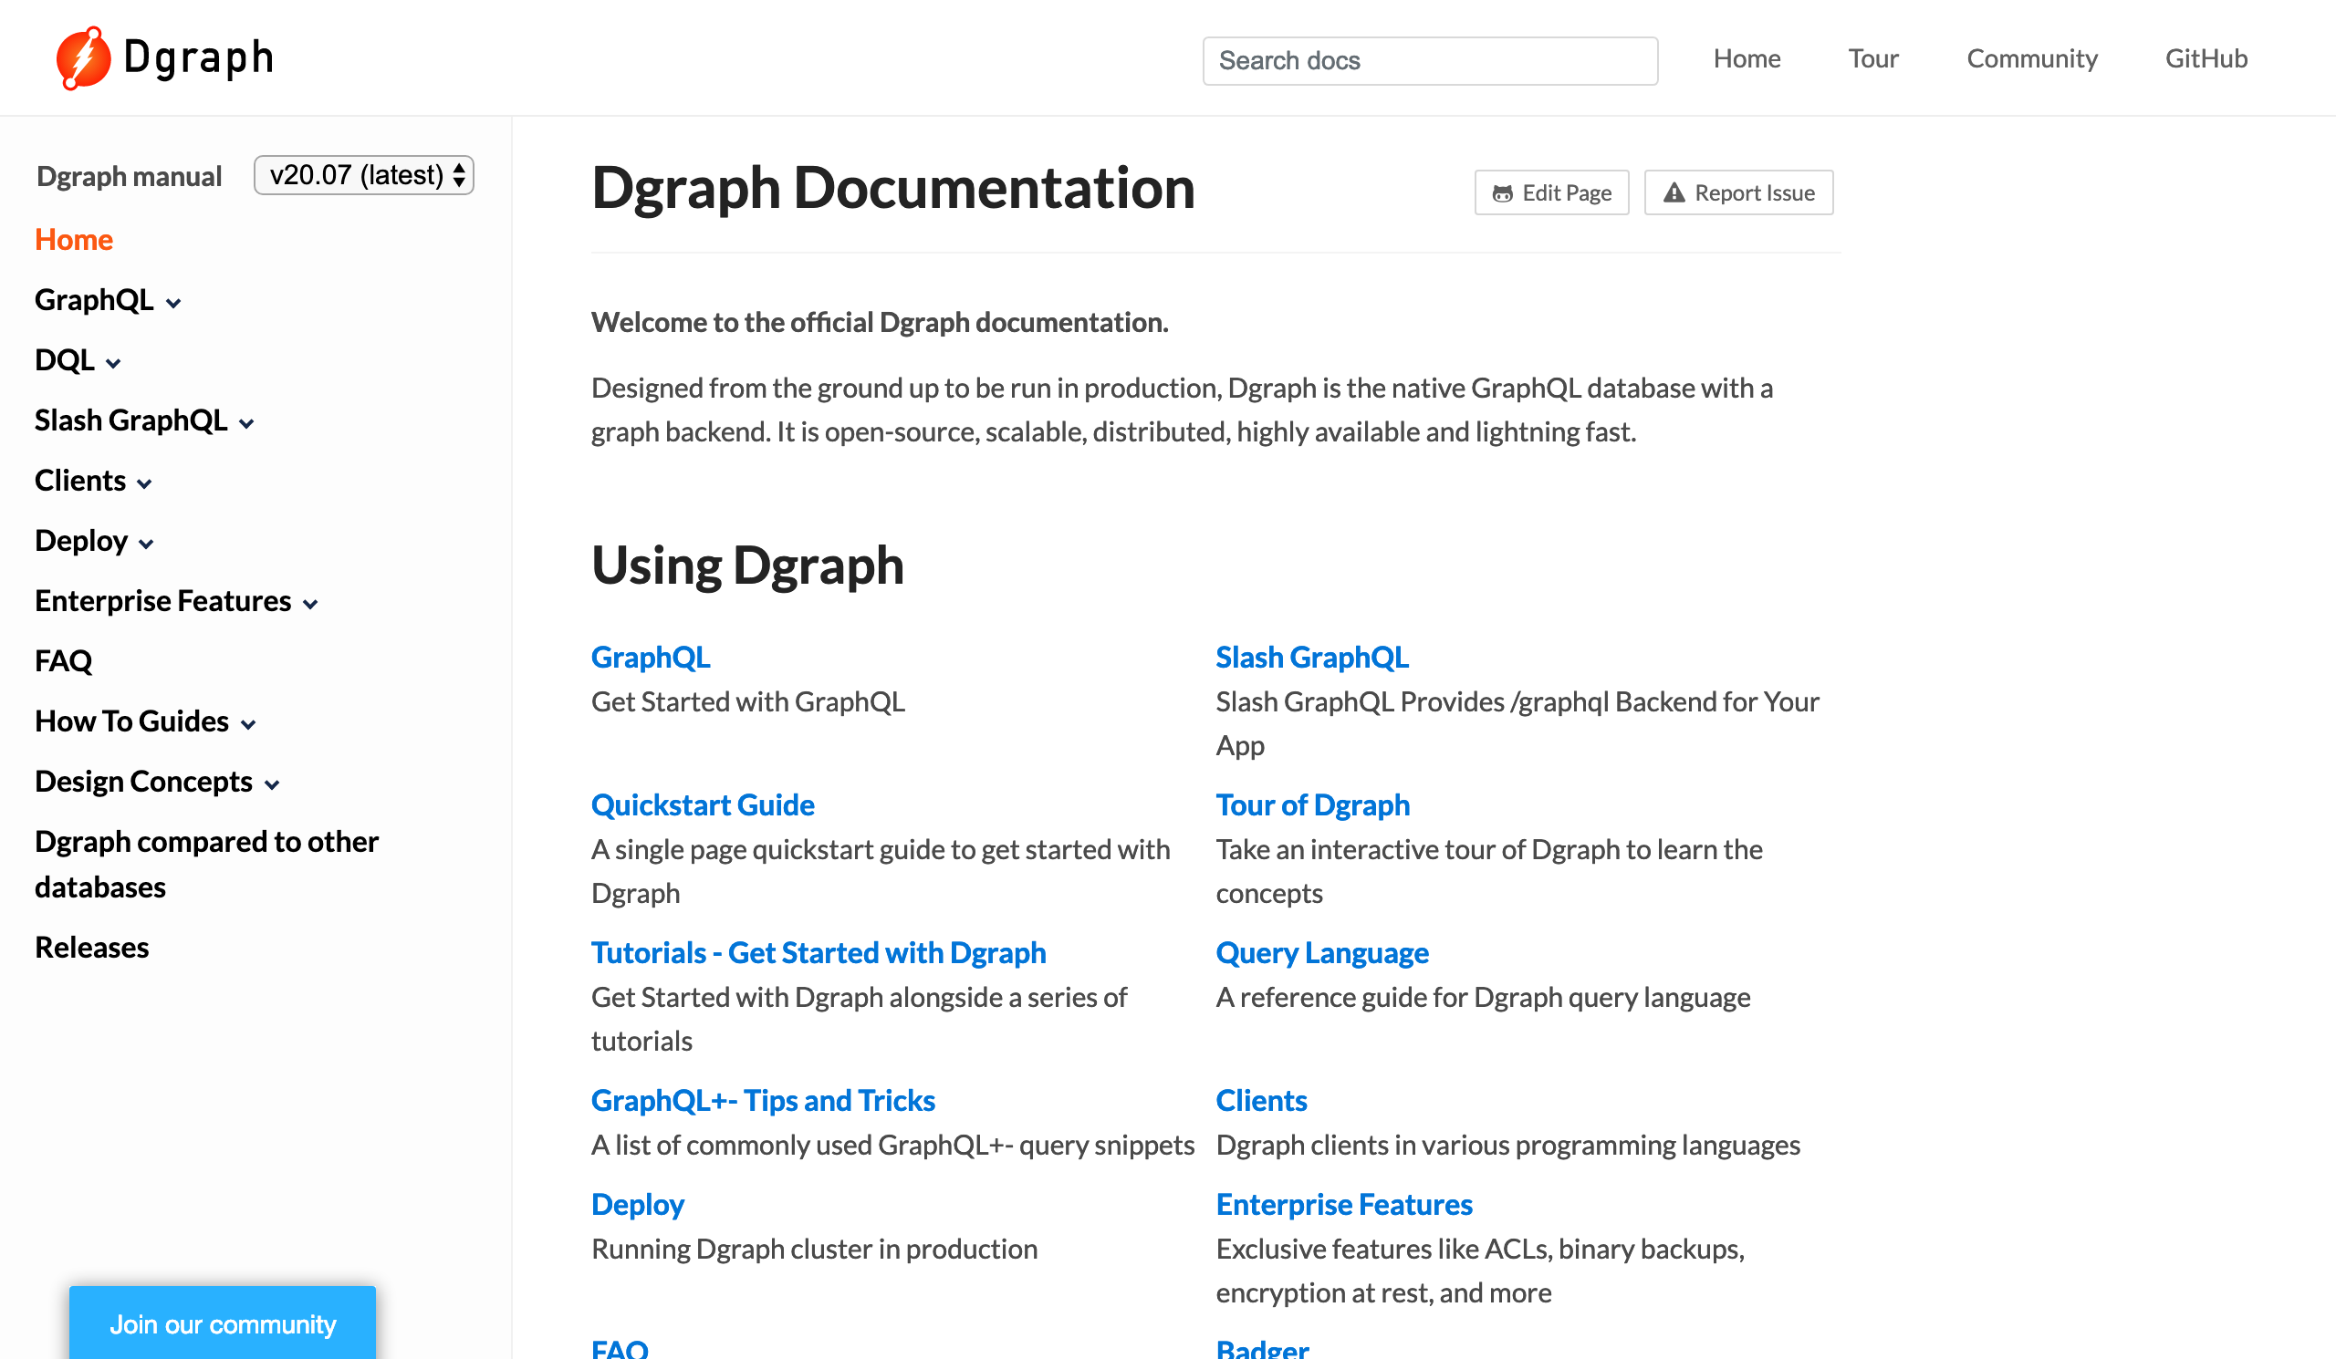Open the GraphQL link under Using Dgraph
The image size is (2336, 1359).
tap(651, 658)
